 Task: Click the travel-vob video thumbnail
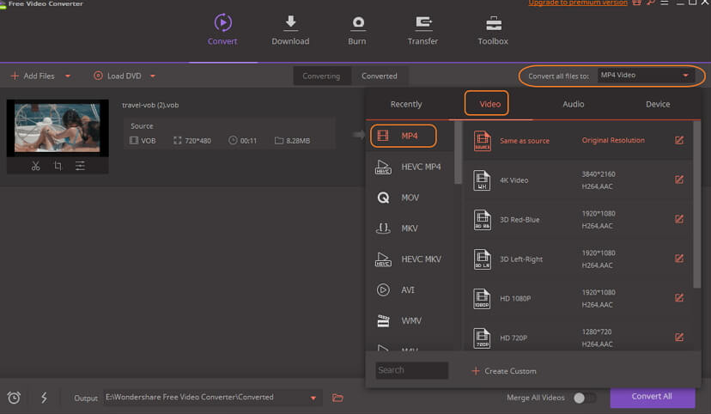pyautogui.click(x=58, y=128)
